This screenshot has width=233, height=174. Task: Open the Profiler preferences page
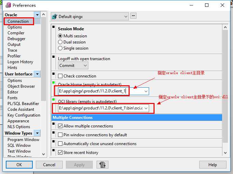[14, 56]
